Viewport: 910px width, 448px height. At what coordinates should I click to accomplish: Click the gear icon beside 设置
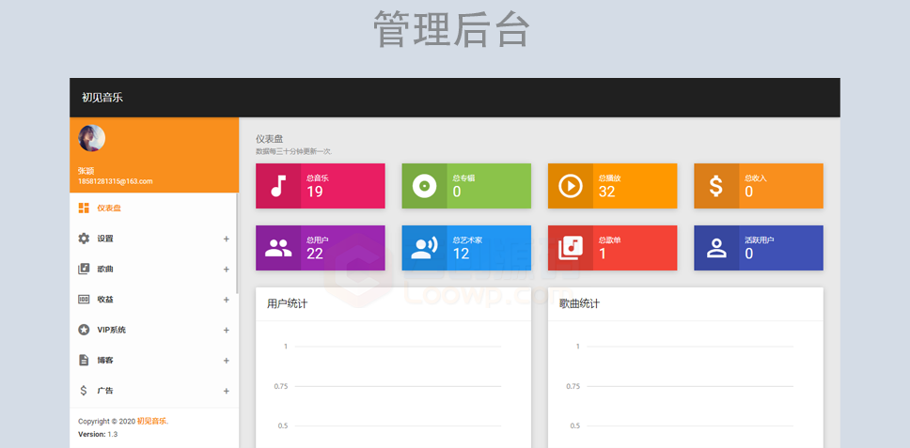(84, 239)
